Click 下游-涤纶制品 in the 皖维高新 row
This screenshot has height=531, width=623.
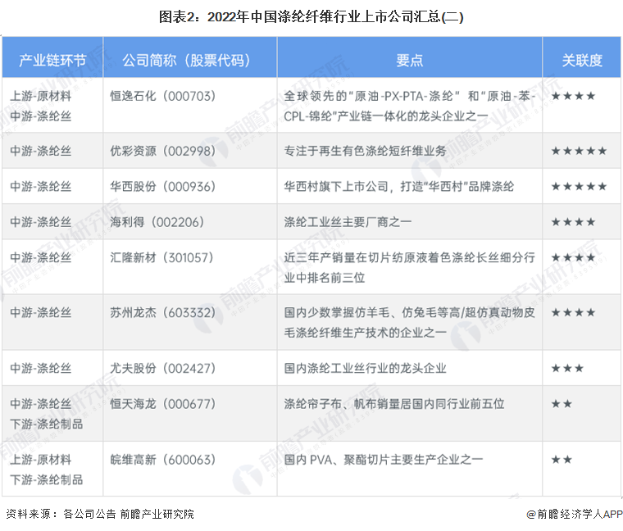[x=47, y=479]
